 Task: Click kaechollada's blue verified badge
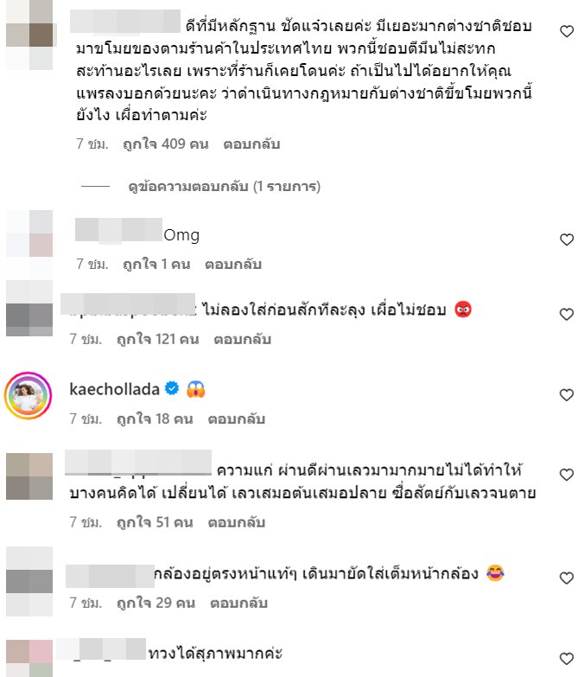tap(172, 388)
